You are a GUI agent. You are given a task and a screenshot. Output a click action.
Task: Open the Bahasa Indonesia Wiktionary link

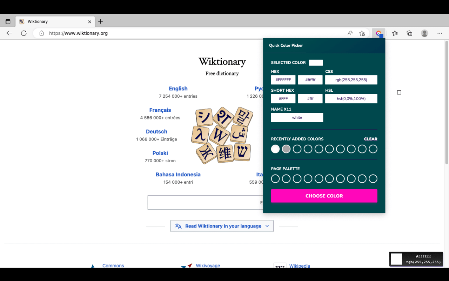(x=178, y=174)
